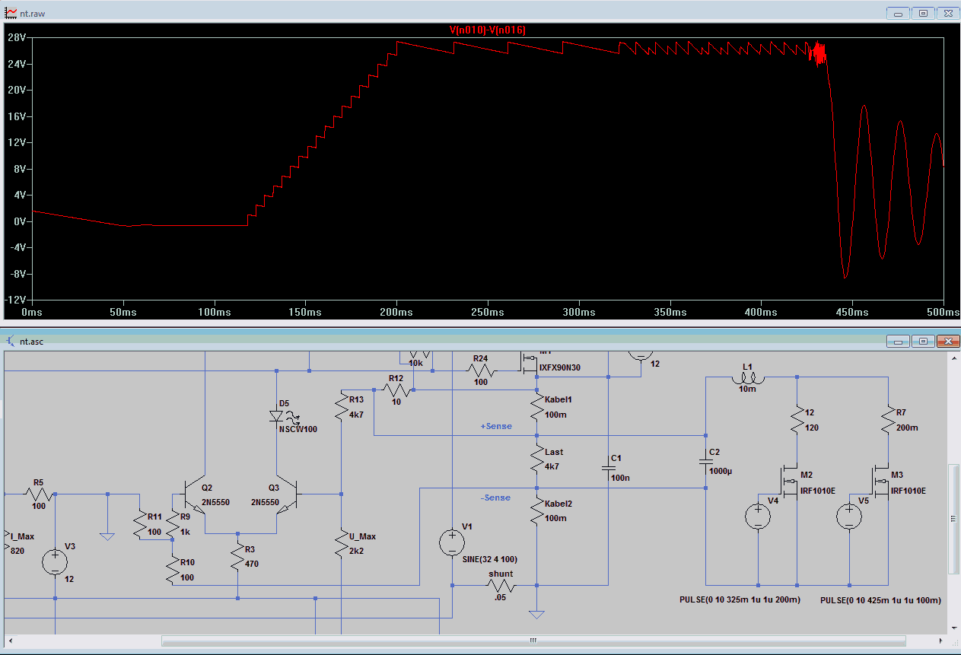This screenshot has height=655, width=961.
Task: Select the V1 sine voltage source symbol
Action: [452, 543]
